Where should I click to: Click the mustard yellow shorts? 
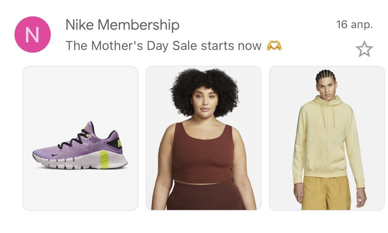326,194
